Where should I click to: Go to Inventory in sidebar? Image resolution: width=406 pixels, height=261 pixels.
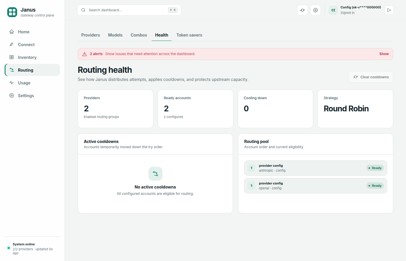(x=32, y=57)
